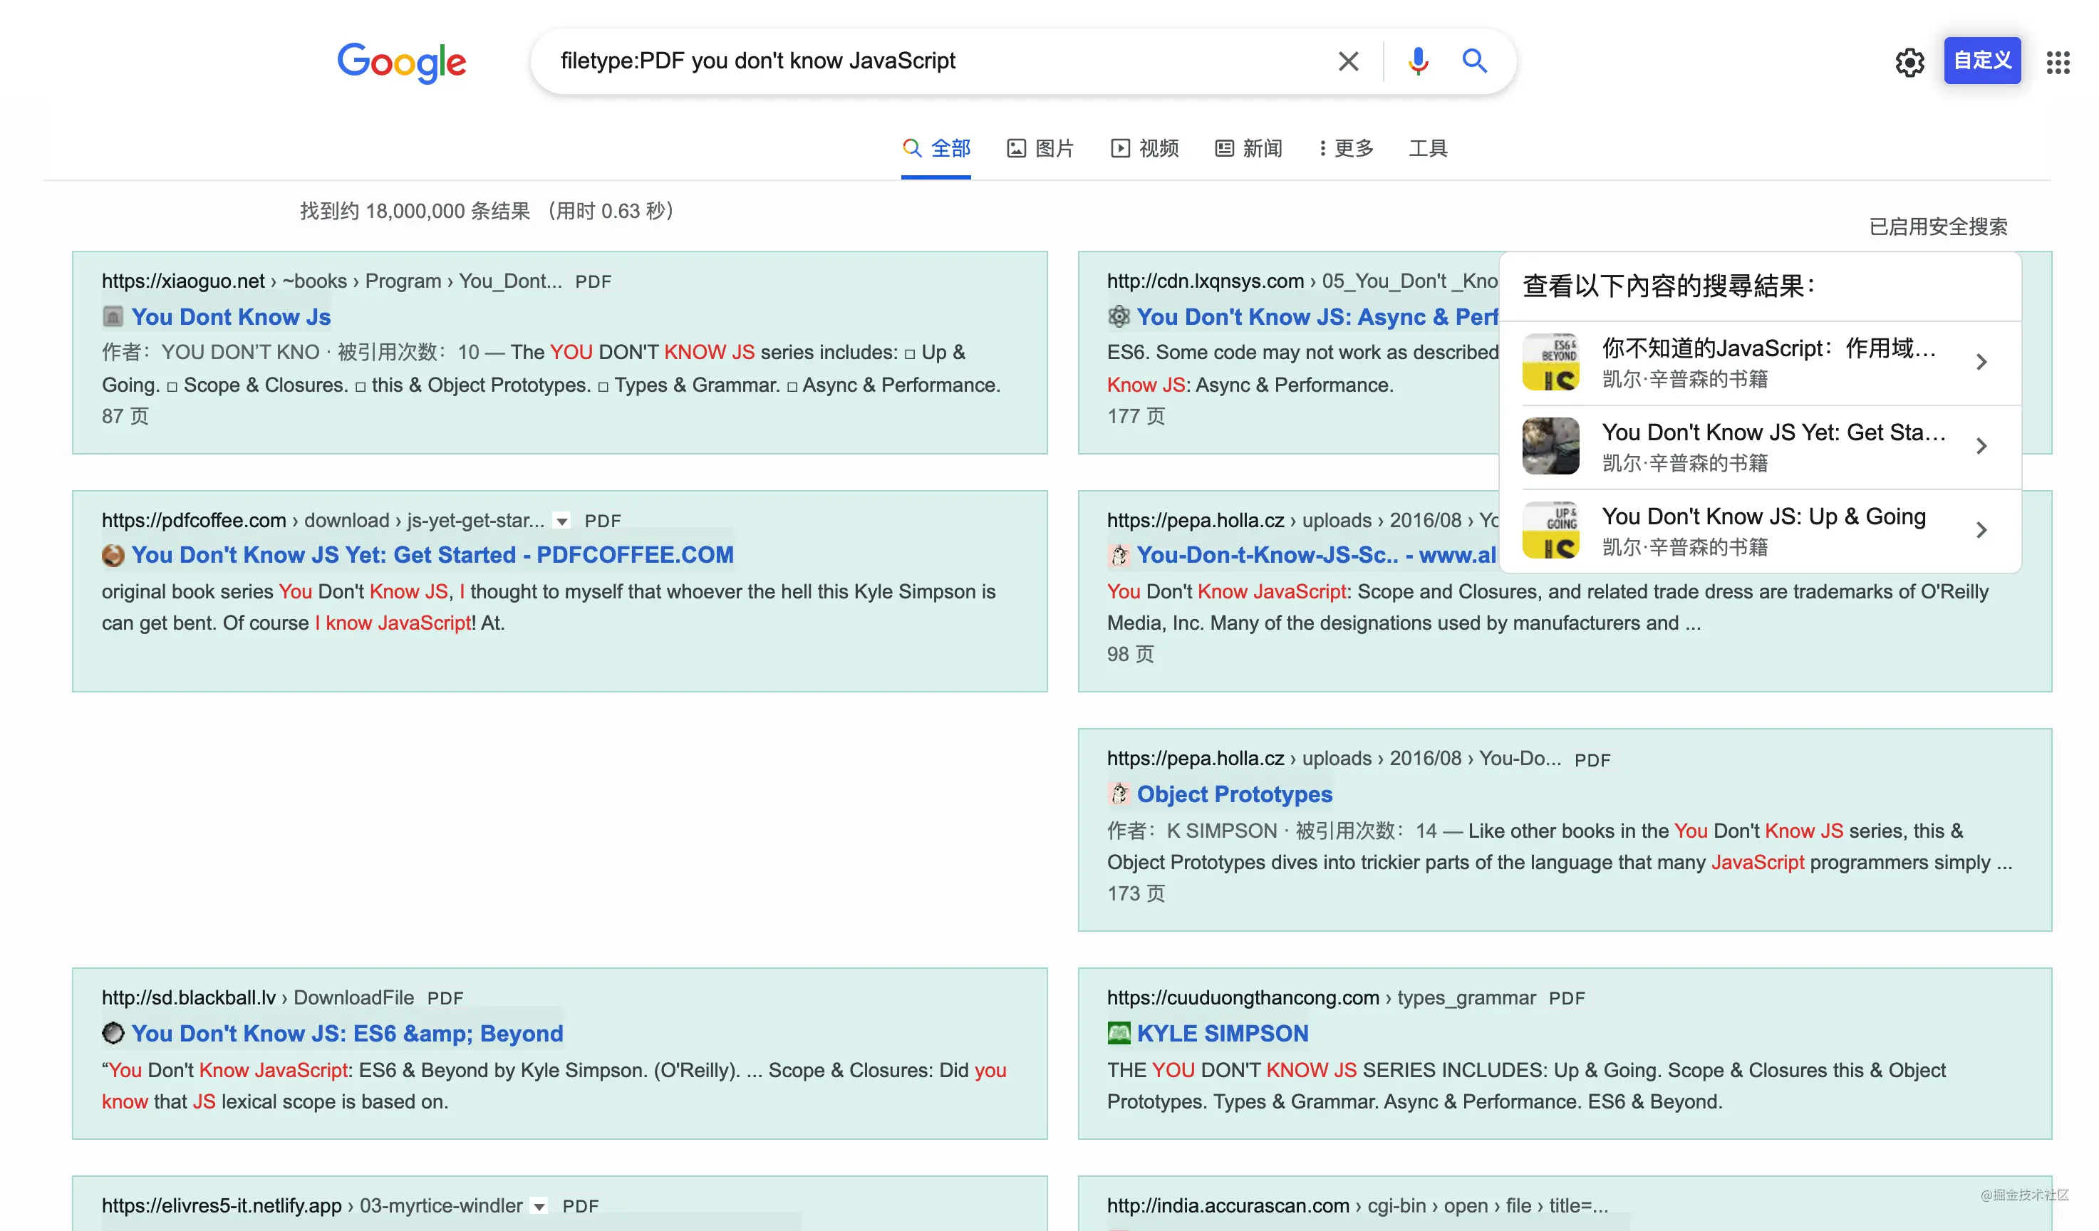The image size is (2099, 1231).
Task: Click favicon of PDFCOFFEE result
Action: tap(113, 556)
